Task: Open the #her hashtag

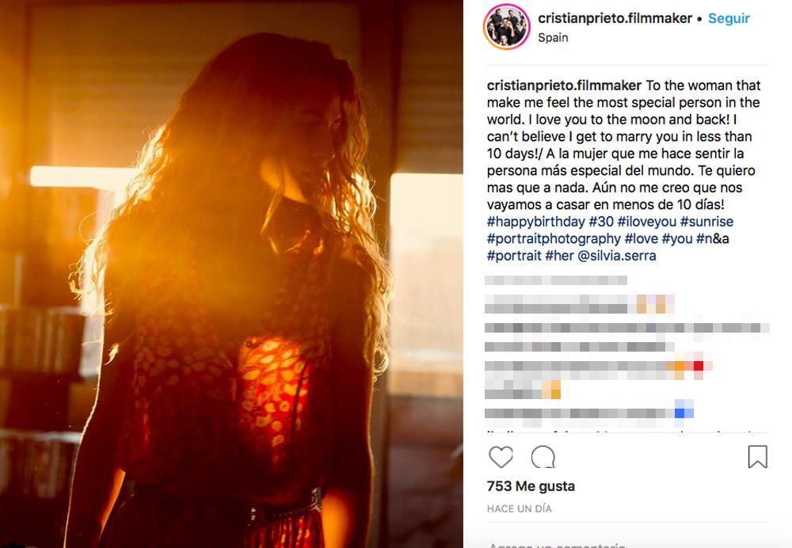Action: [x=559, y=256]
